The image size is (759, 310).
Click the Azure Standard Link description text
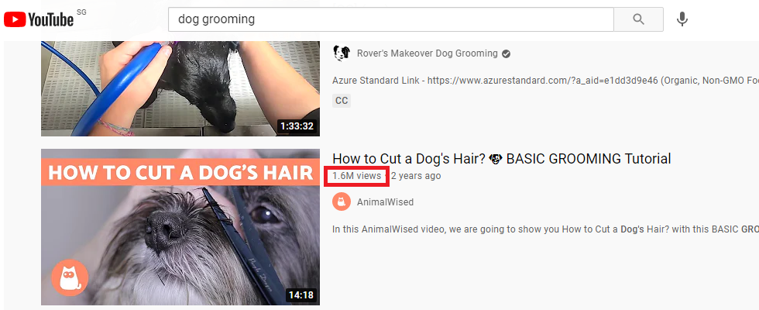(545, 81)
